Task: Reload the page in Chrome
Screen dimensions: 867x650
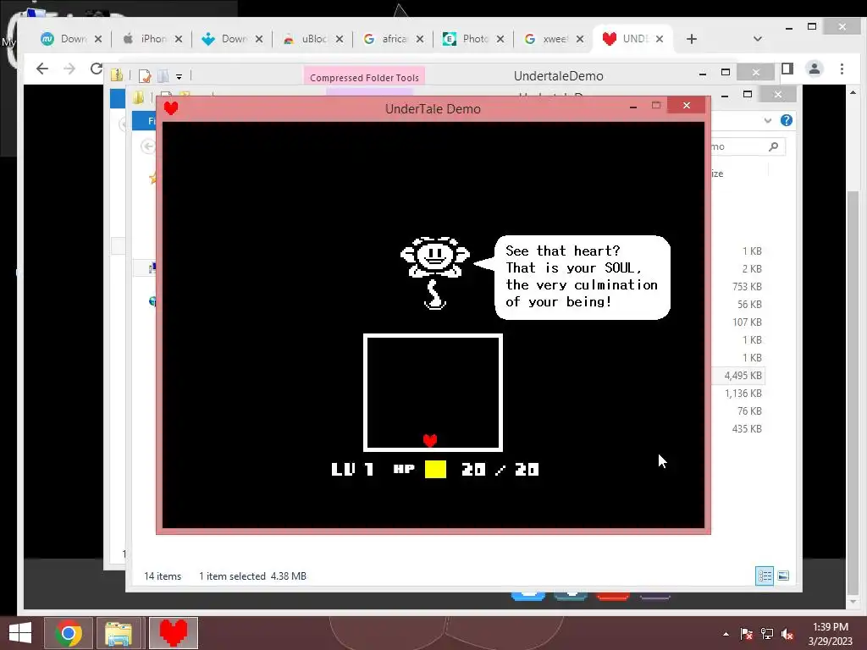Action: pos(97,69)
